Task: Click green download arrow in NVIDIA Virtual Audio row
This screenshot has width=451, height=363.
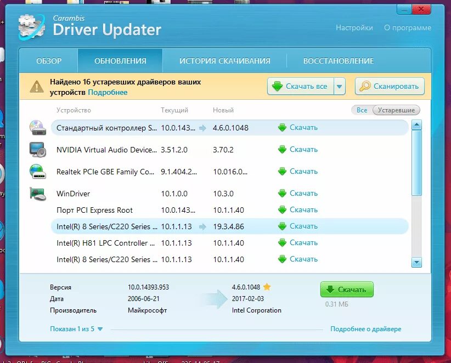Action: tap(282, 150)
